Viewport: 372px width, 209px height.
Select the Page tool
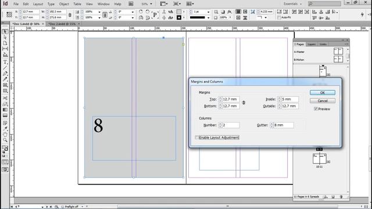5,43
